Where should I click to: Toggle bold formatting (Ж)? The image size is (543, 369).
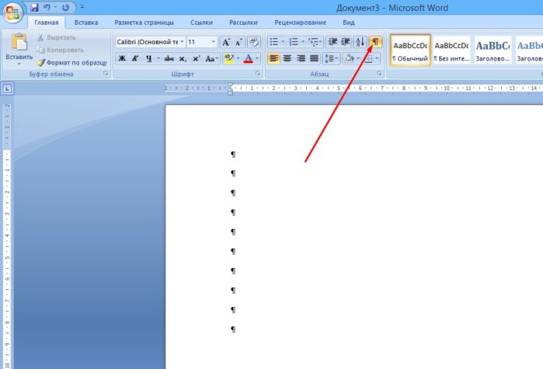[x=122, y=58]
